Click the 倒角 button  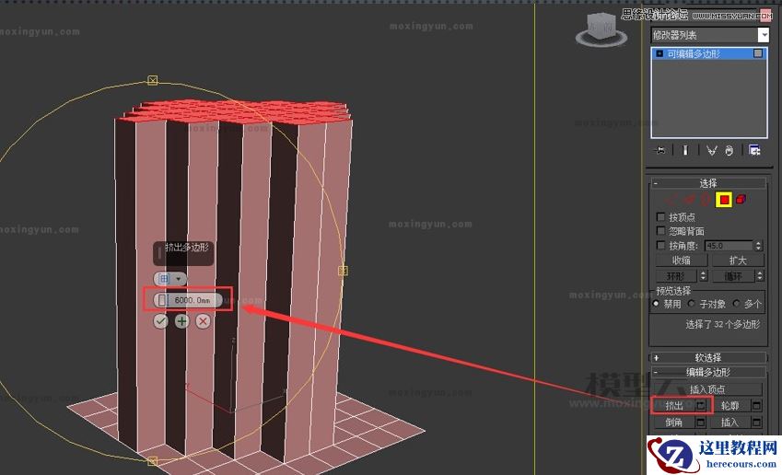tap(674, 423)
